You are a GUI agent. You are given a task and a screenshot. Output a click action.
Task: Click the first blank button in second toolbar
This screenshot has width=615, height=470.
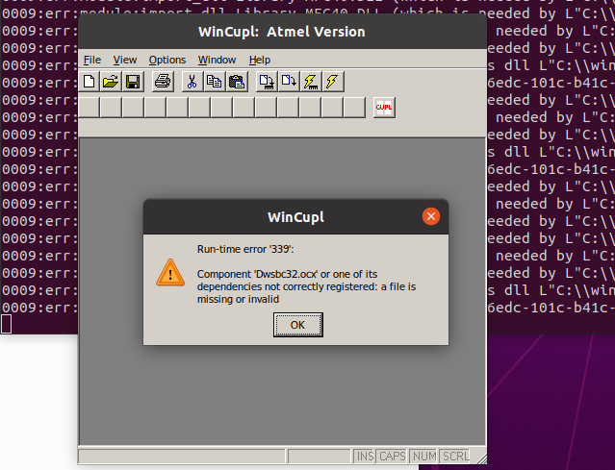point(89,108)
